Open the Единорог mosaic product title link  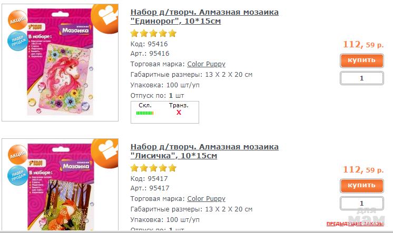pos(204,16)
